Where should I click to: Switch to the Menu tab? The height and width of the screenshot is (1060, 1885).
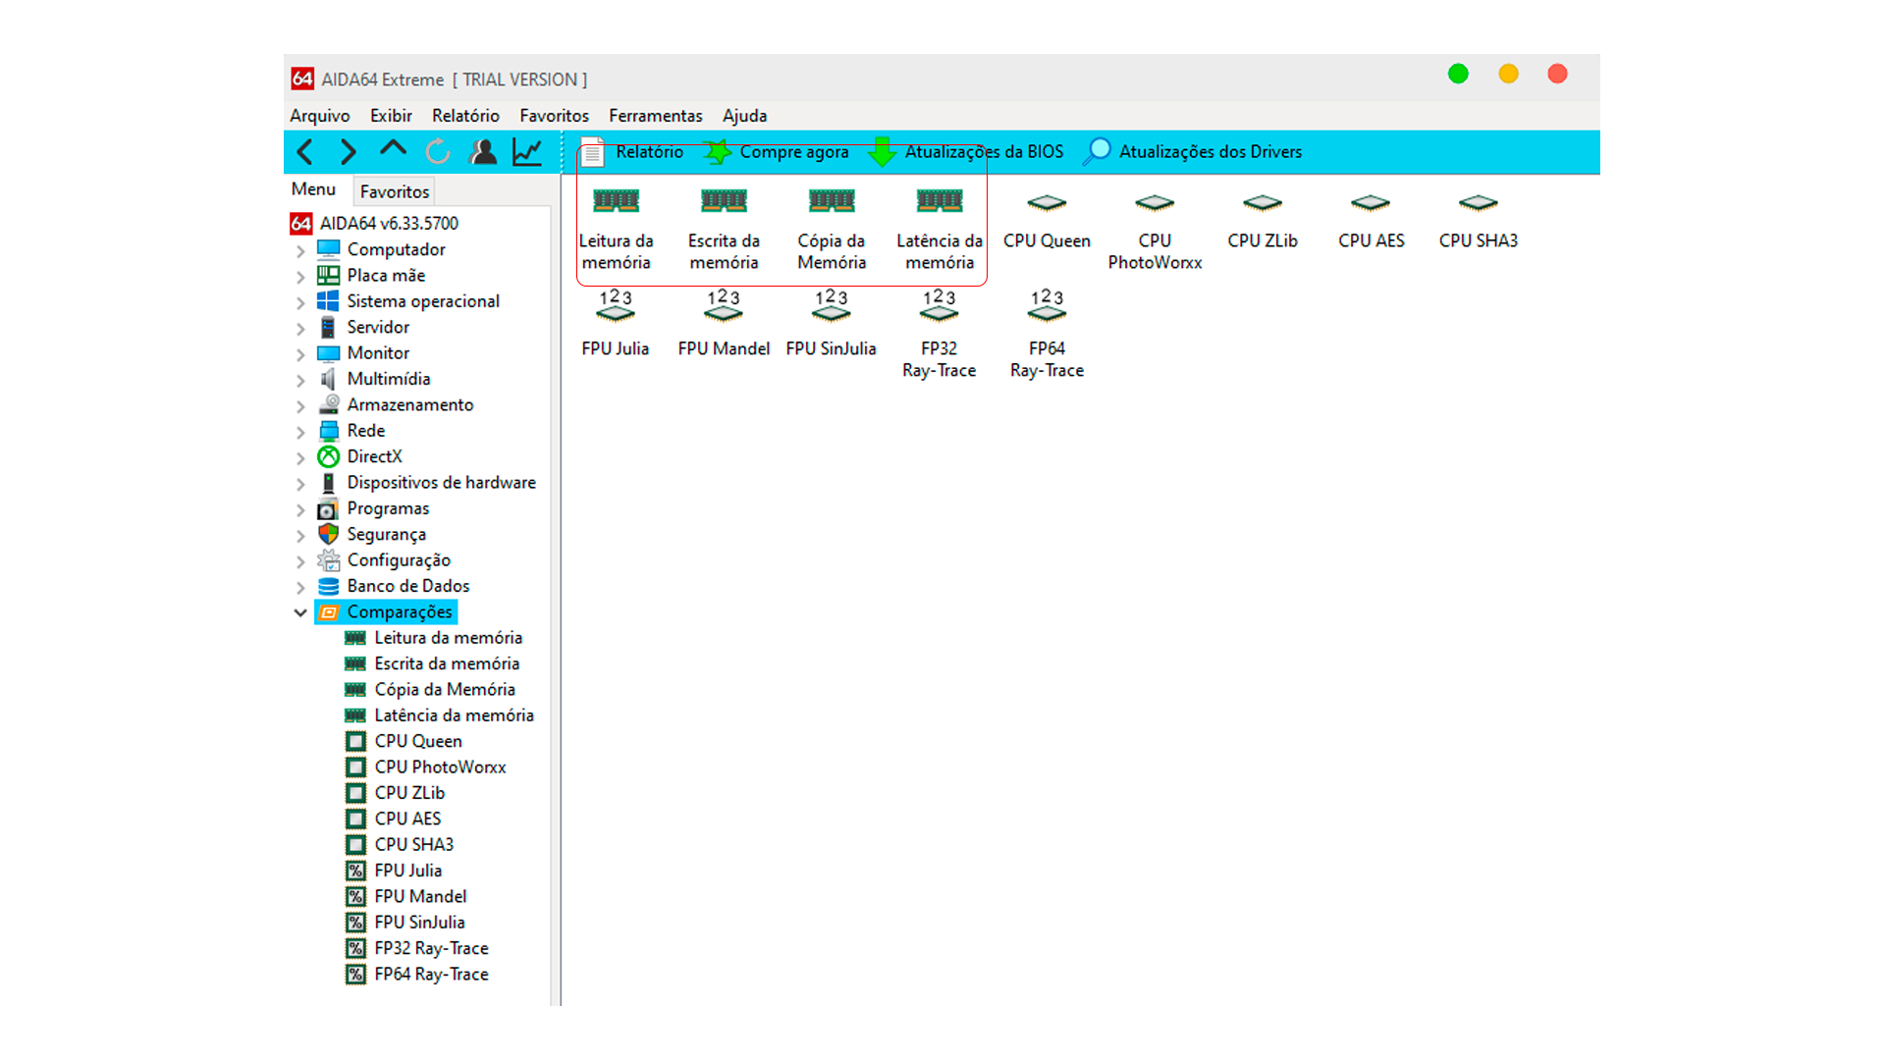click(313, 189)
